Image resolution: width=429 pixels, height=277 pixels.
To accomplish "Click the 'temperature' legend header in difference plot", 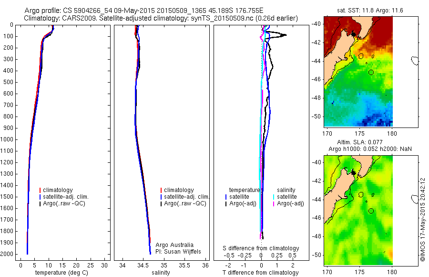I will [x=245, y=190].
